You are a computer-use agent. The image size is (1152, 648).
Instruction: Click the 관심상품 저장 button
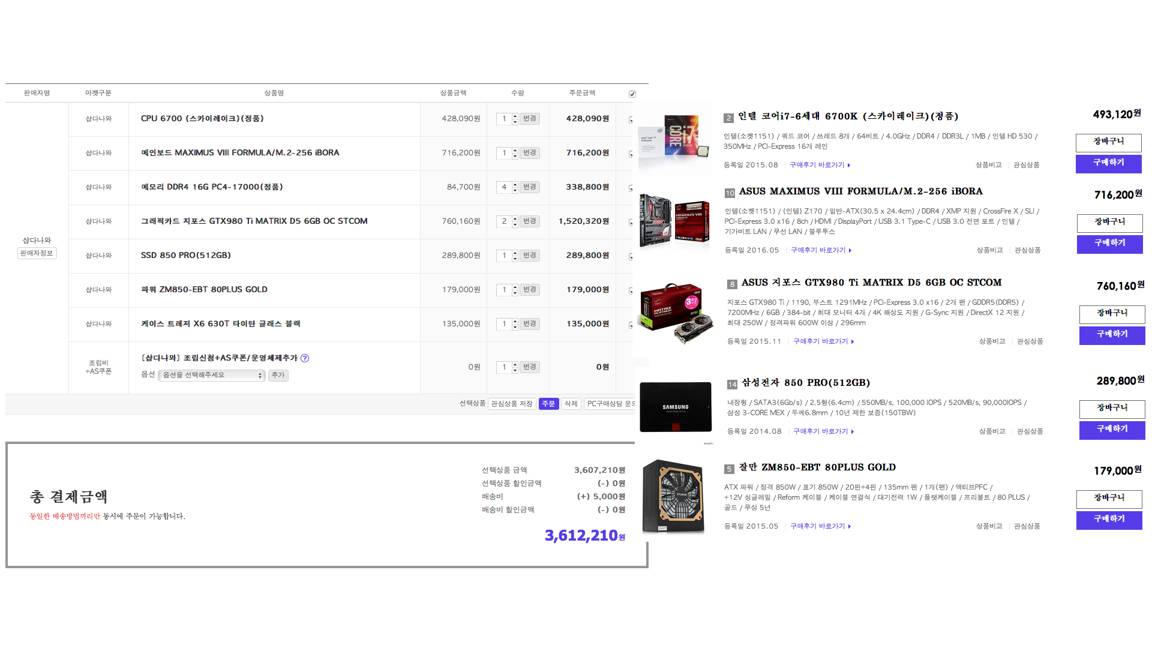click(512, 404)
